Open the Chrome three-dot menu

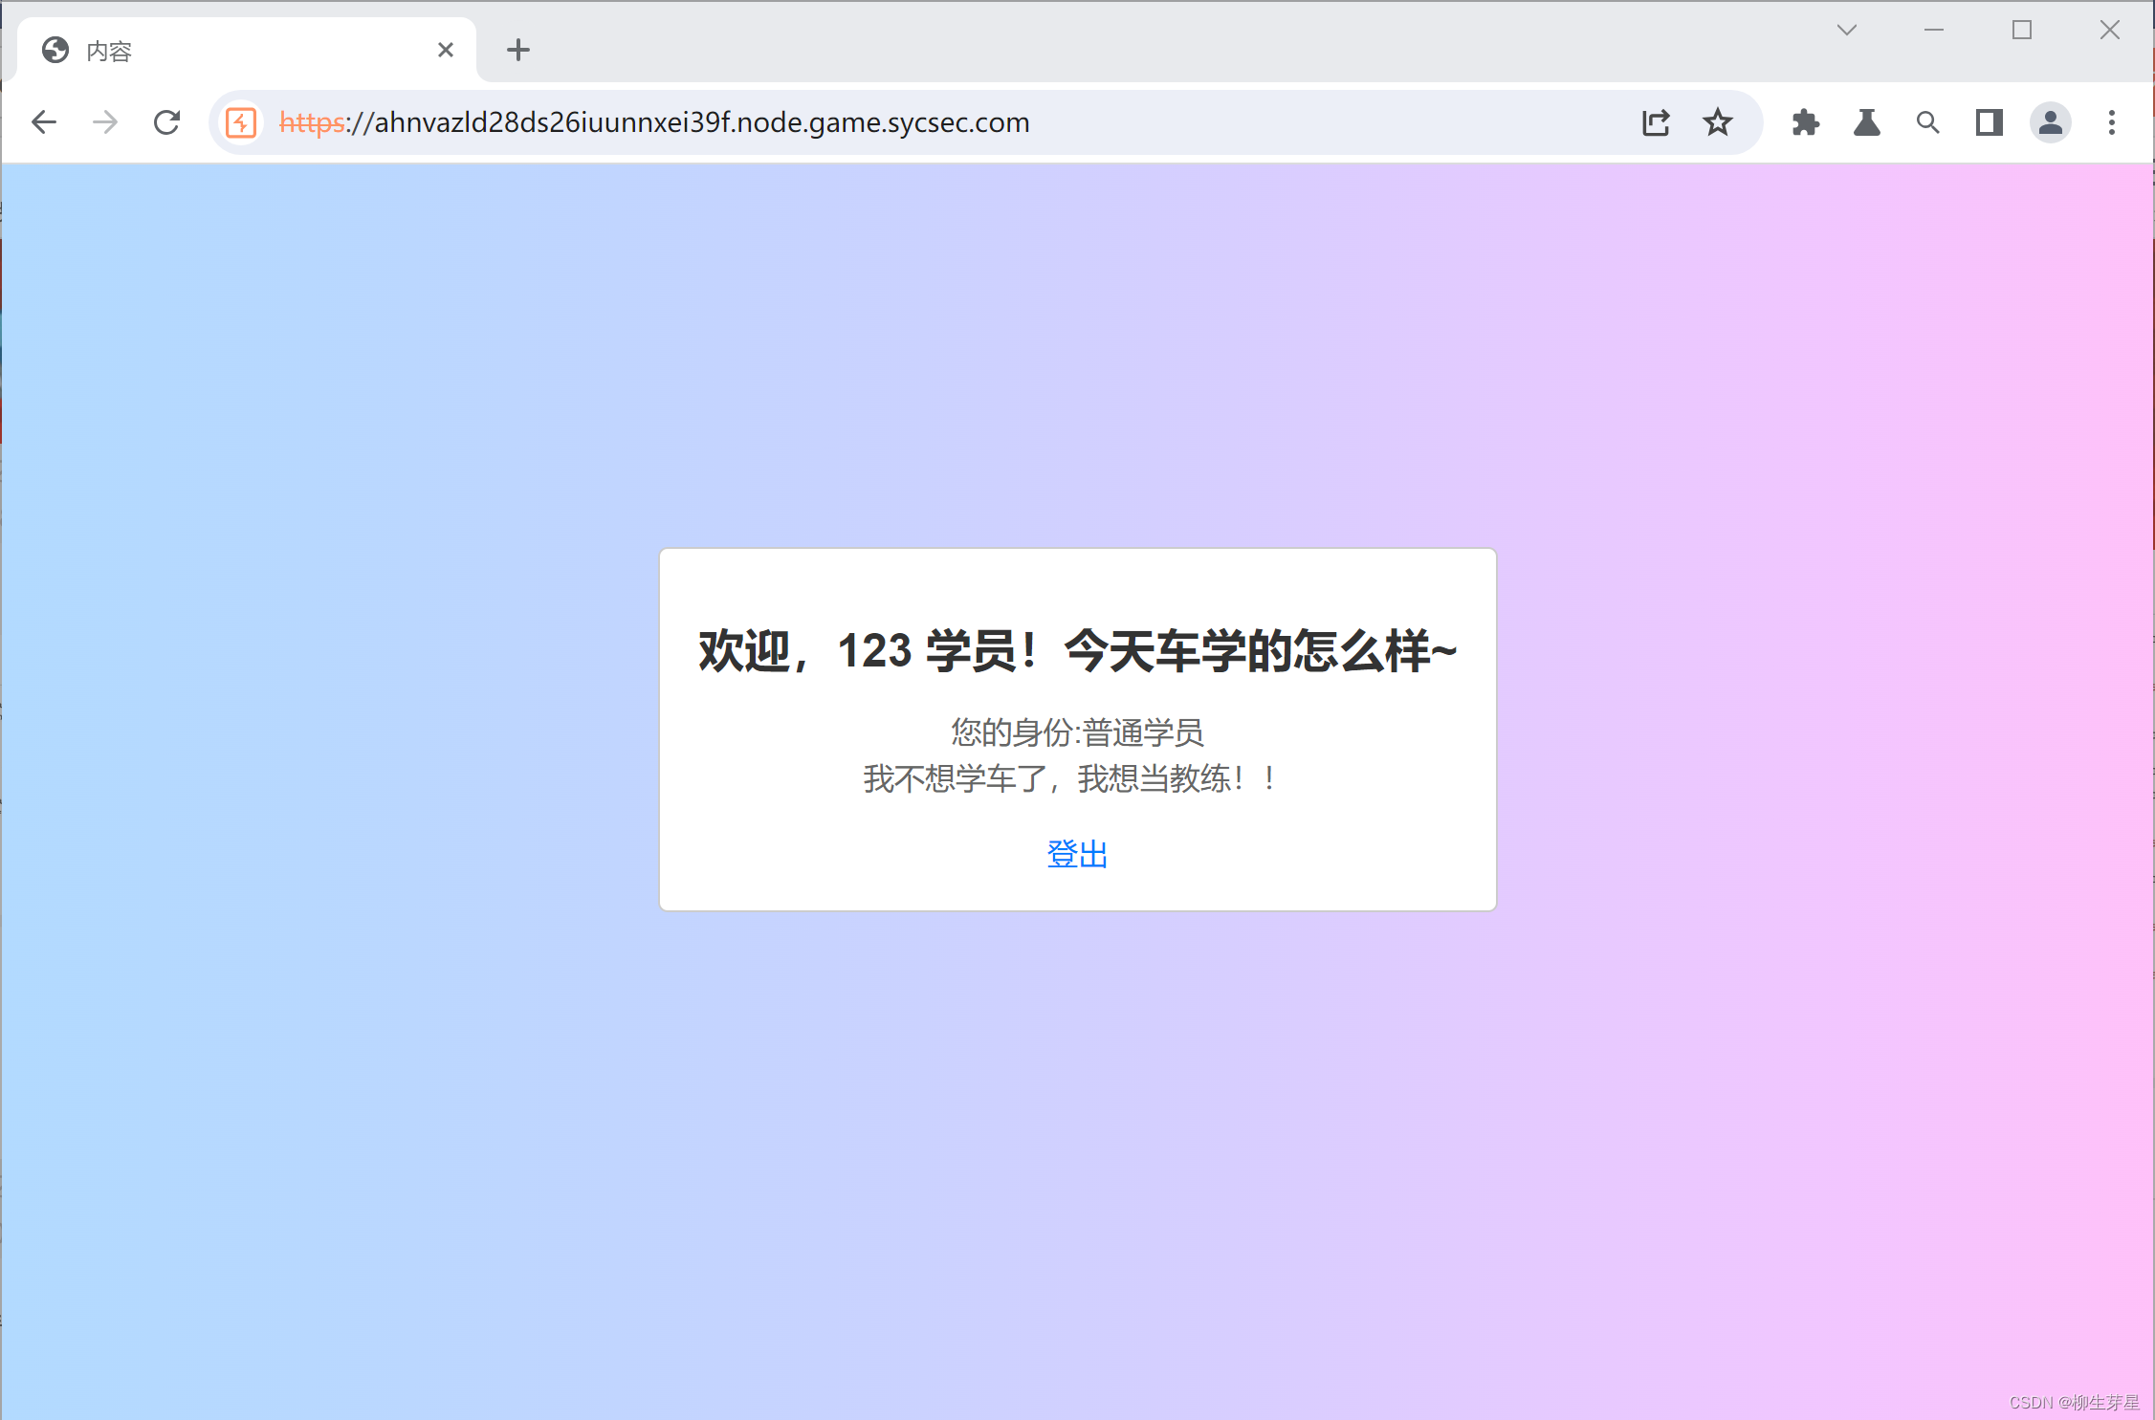(x=2112, y=122)
